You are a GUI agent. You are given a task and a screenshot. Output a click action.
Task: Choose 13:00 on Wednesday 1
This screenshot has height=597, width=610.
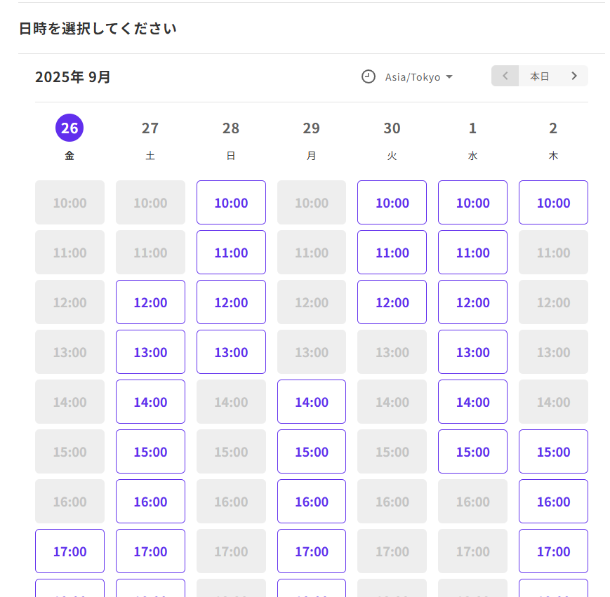(x=472, y=352)
